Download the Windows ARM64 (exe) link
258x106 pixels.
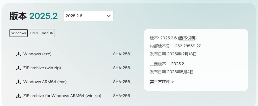coord(45,82)
